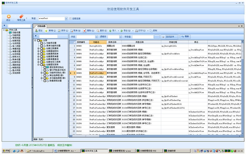Click the 新增 add icon in toolbar
246x155 pixels.
[x=46, y=31]
